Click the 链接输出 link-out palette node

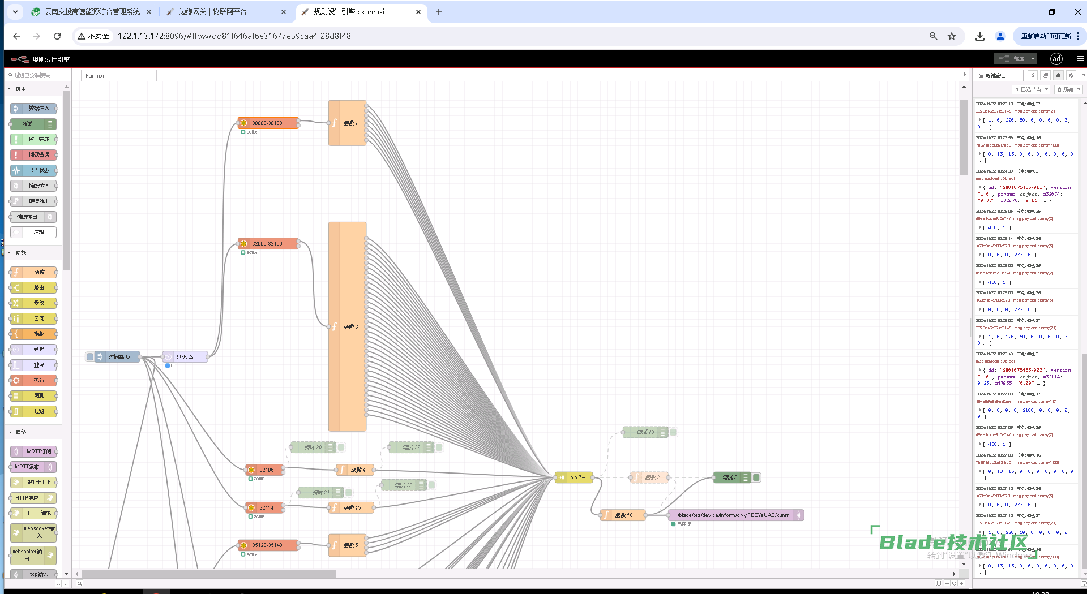coord(34,217)
